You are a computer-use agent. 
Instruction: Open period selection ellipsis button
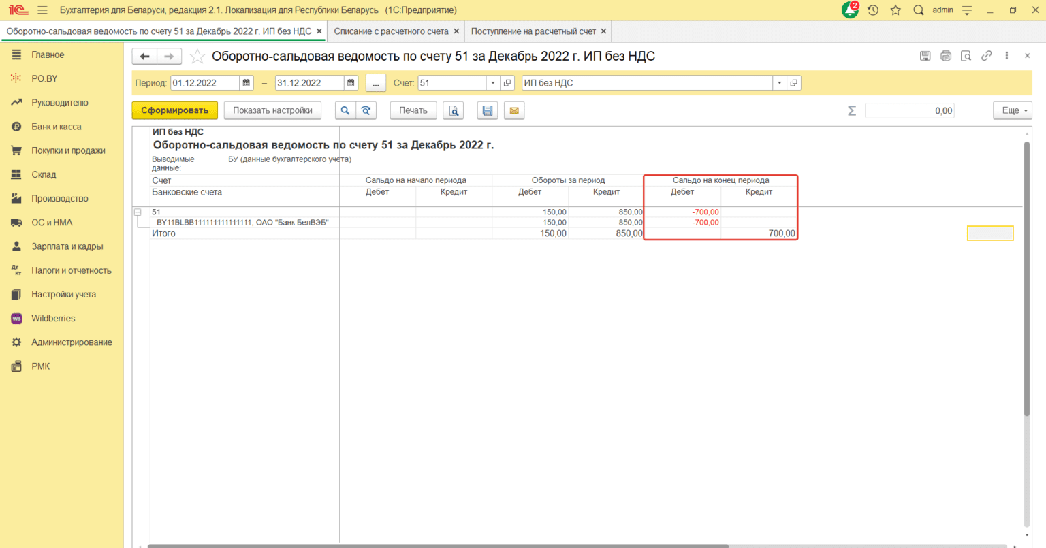376,83
